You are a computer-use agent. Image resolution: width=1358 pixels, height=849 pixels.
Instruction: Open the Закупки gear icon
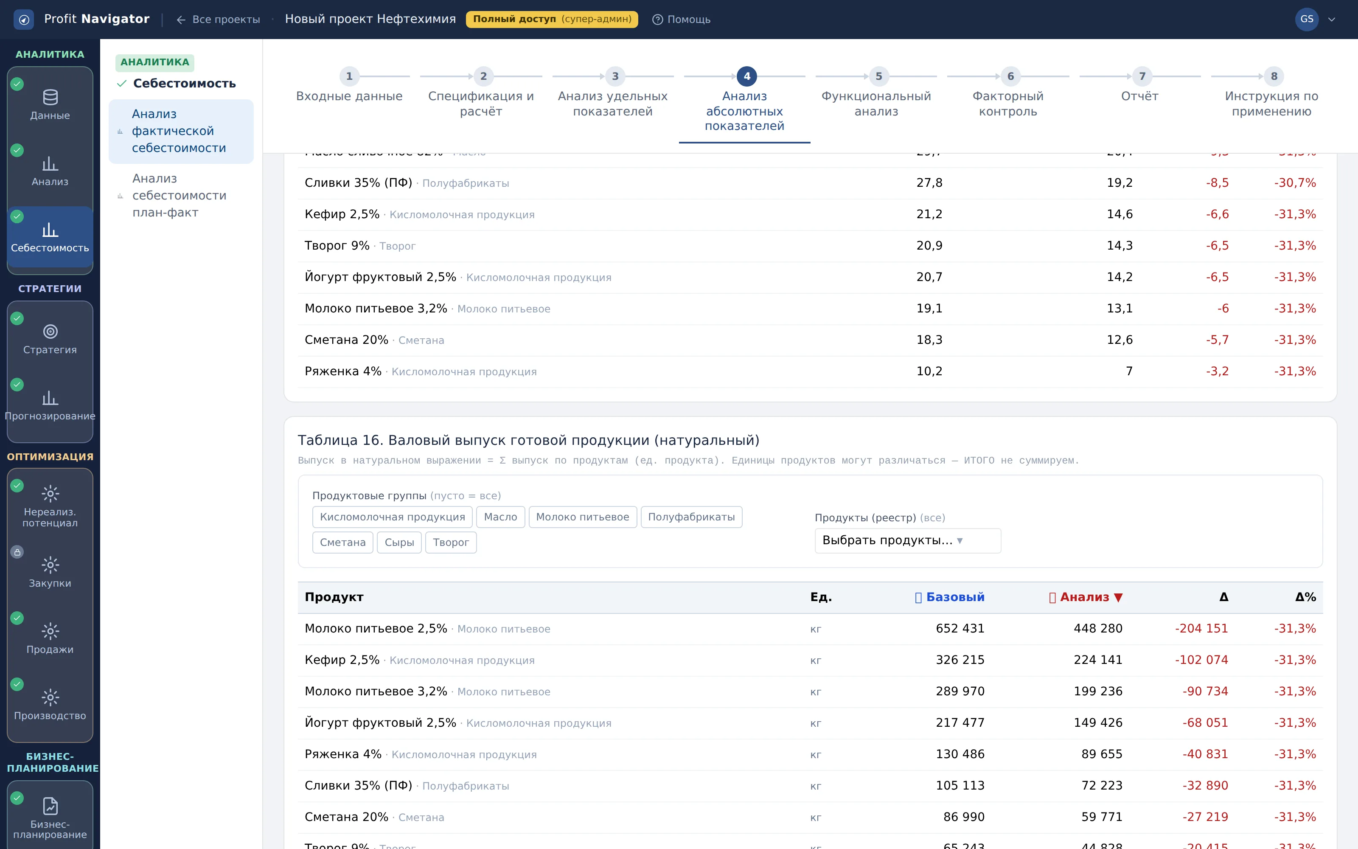coord(50,565)
